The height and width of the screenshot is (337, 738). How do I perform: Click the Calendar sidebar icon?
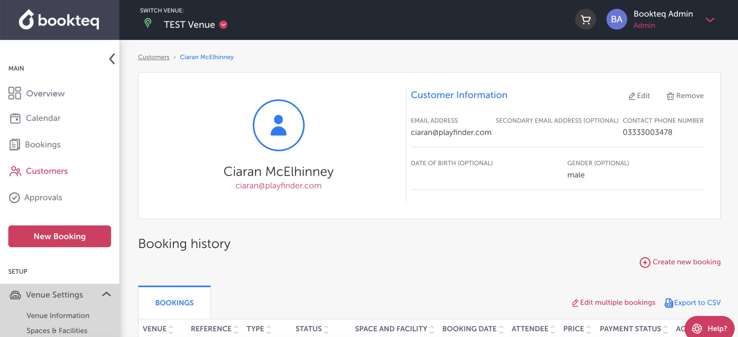(x=15, y=118)
